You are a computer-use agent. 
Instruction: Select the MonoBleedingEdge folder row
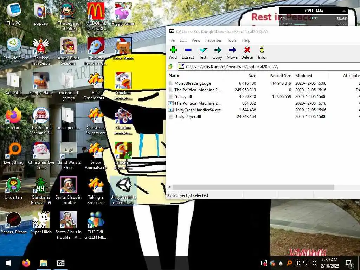tap(264, 83)
